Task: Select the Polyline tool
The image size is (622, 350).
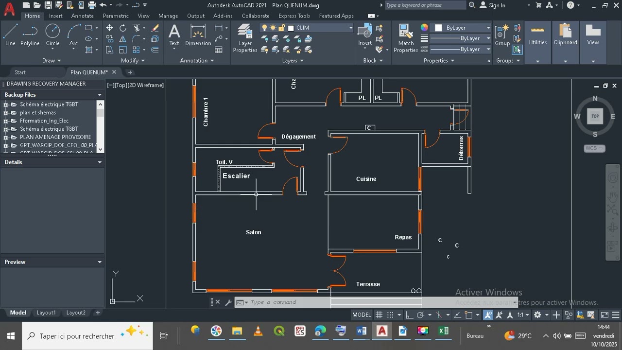Action: point(30,35)
